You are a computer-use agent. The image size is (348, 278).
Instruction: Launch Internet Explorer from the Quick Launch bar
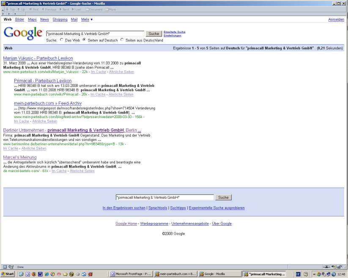pos(47,274)
